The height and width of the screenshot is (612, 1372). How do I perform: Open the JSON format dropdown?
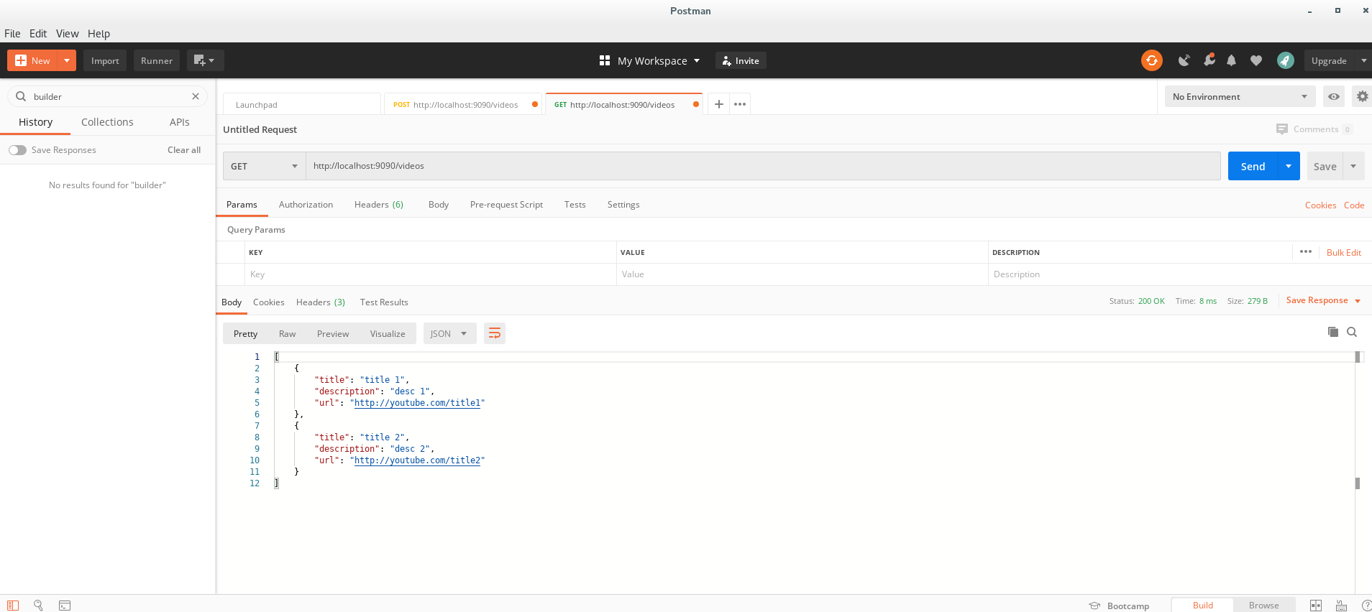tap(449, 333)
